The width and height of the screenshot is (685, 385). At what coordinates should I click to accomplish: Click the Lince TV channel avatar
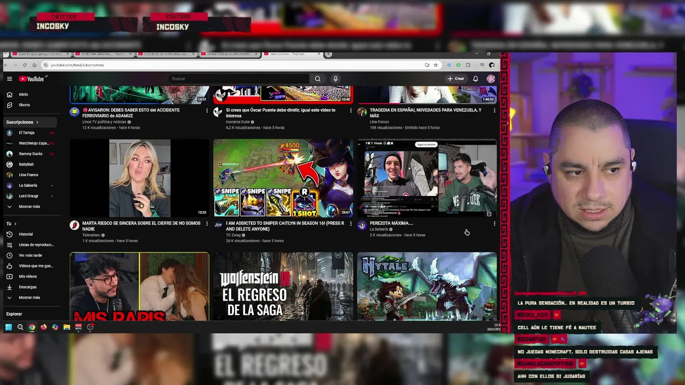tap(74, 112)
